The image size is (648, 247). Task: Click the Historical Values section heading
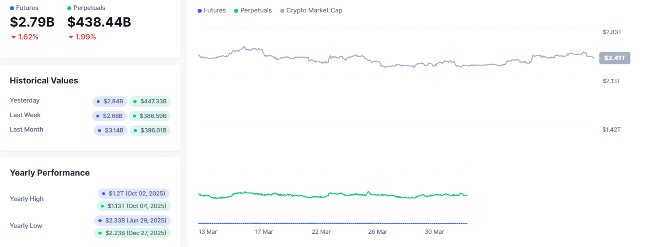(x=44, y=81)
